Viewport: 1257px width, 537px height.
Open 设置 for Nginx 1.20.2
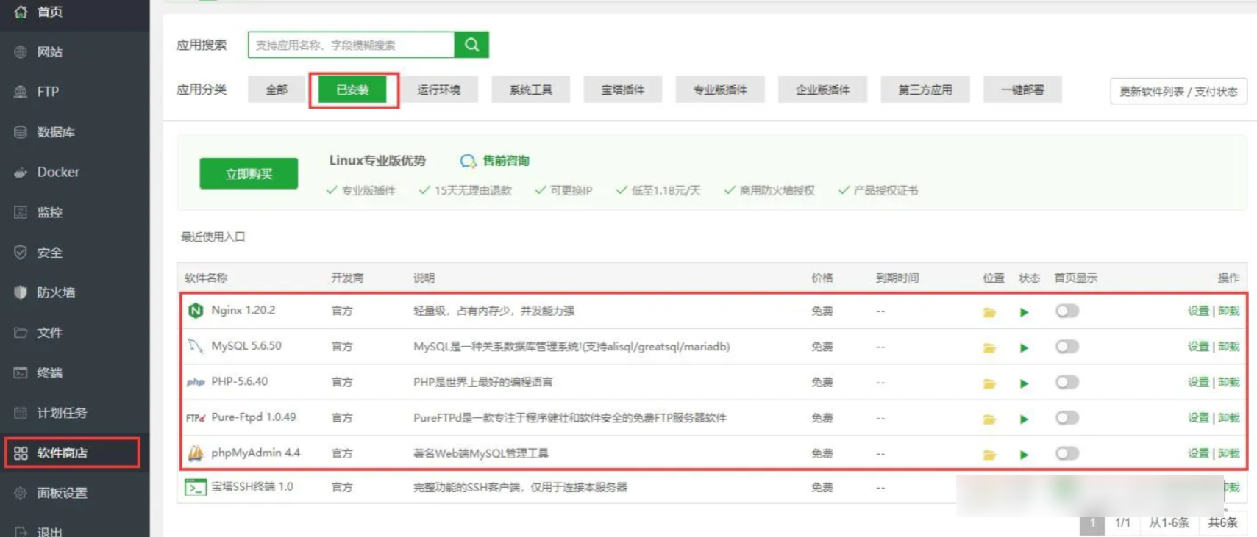click(x=1198, y=311)
